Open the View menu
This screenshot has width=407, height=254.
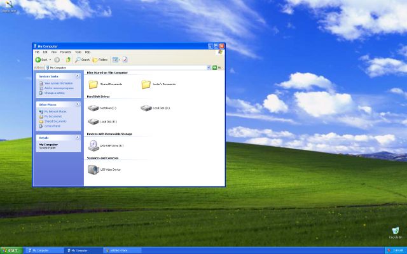click(x=53, y=52)
